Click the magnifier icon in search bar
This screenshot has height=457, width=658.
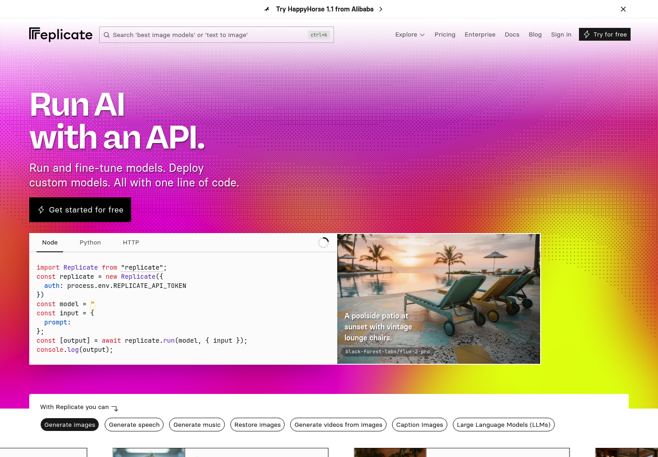(106, 35)
